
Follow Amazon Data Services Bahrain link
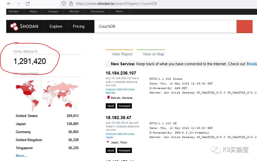click(x=120, y=91)
